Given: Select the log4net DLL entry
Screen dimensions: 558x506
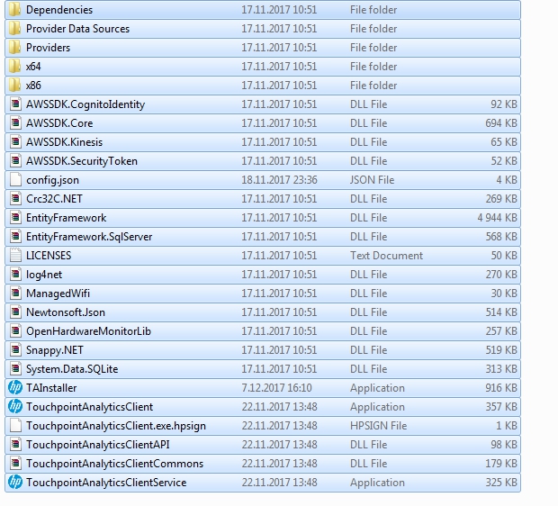Looking at the screenshot, I should pyautogui.click(x=44, y=275).
